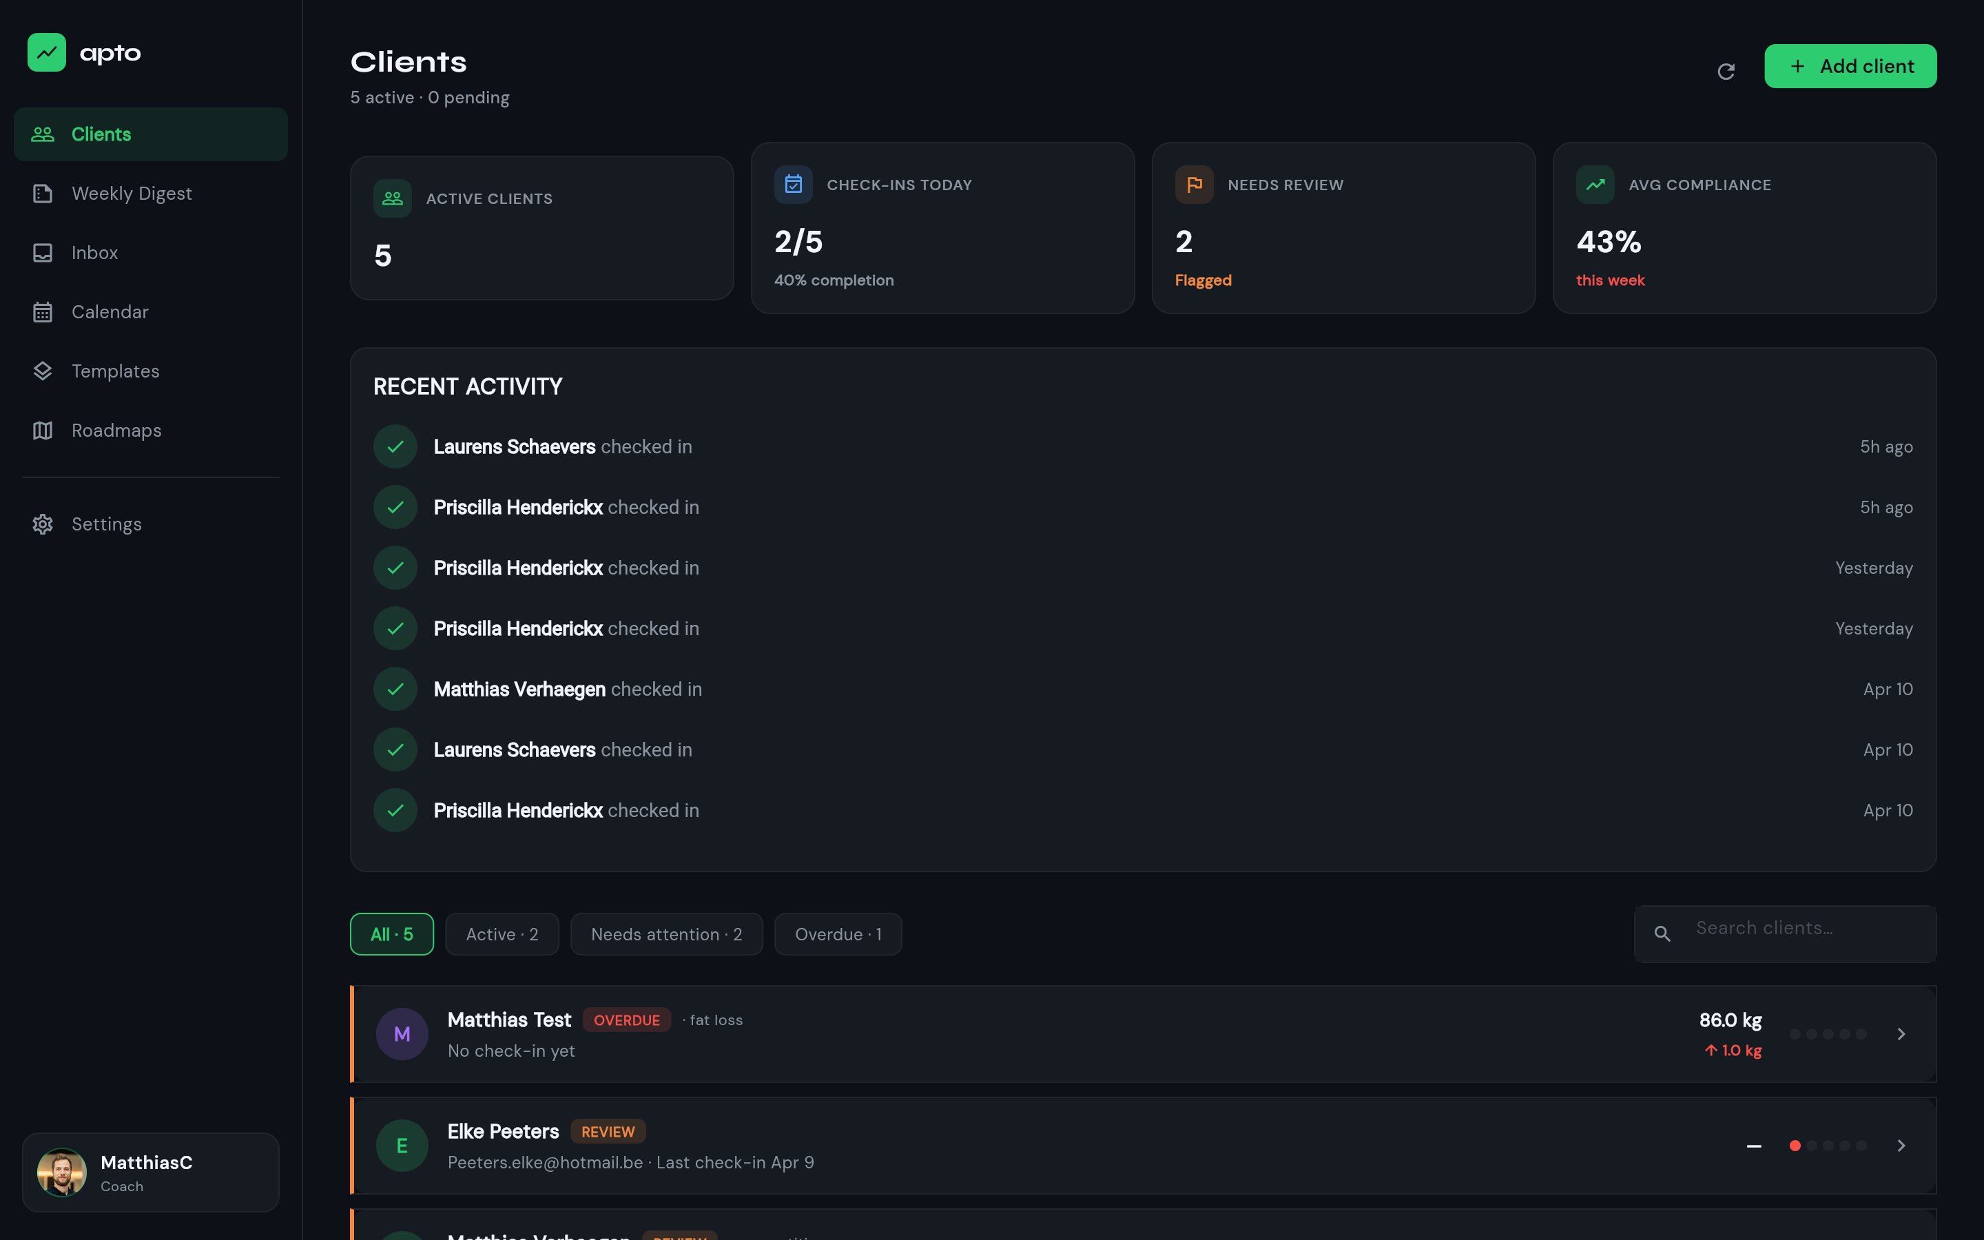The image size is (1984, 1240).
Task: Toggle the Active · 2 filter
Action: [502, 934]
